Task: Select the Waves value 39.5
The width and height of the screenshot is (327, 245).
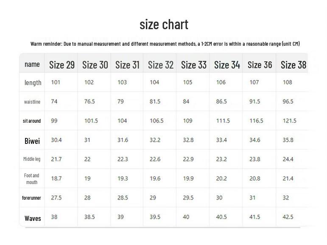Action: tap(155, 217)
